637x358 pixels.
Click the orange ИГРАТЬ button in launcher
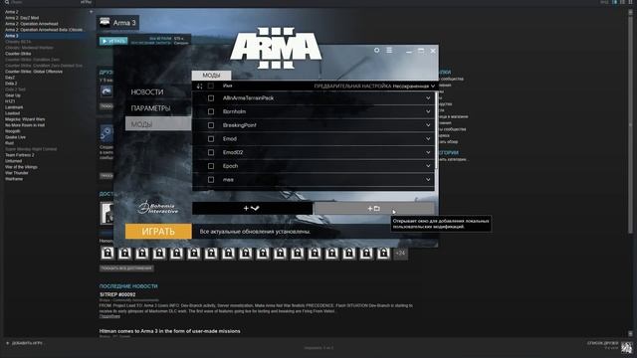coord(158,232)
